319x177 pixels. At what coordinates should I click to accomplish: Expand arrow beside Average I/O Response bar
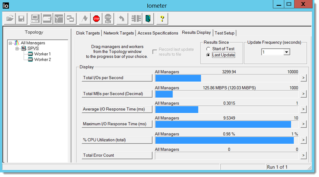pos(304,109)
